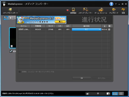Screen dimensions: 129x97
Task: Toggle the shutdown-after-conversion checkbox
Action: 20,72
